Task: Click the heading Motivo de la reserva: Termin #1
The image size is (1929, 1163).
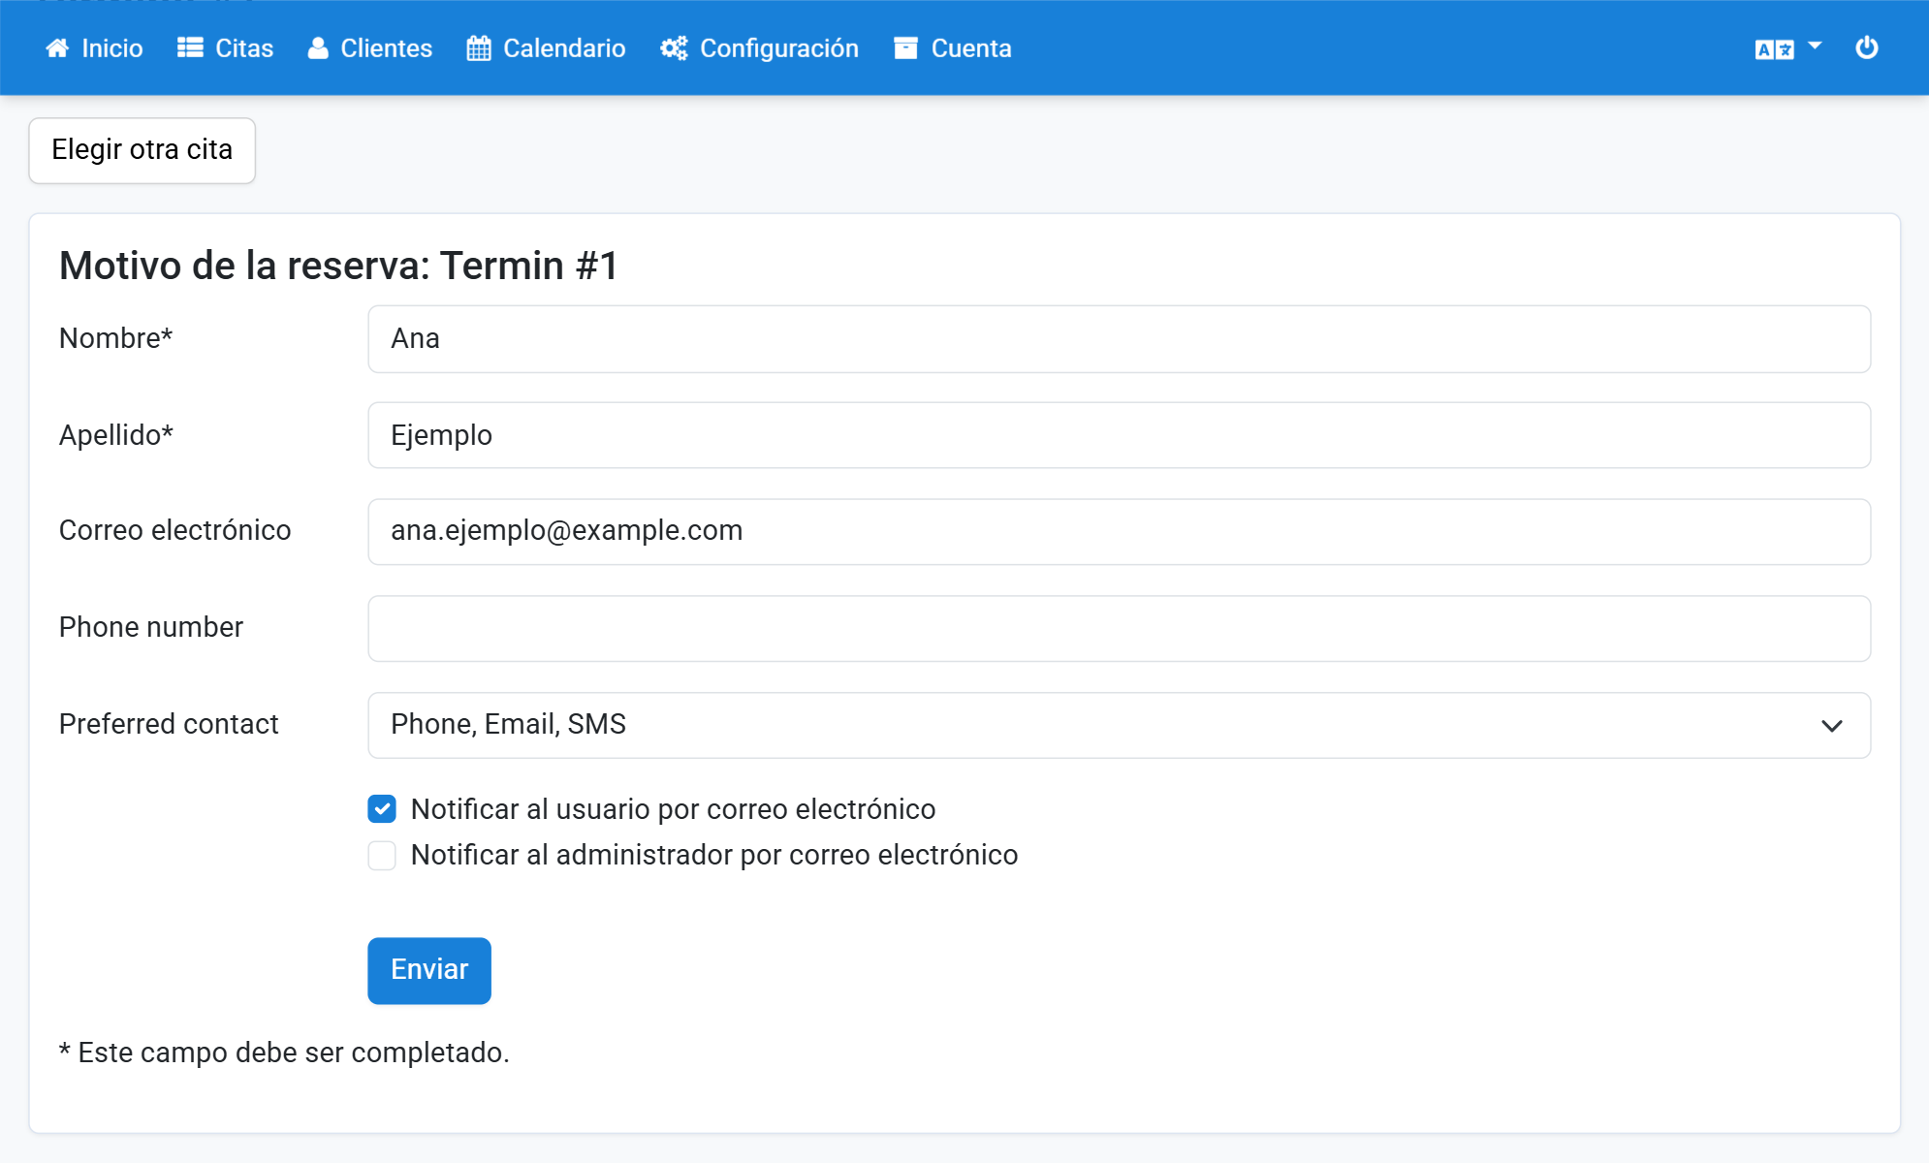Action: click(338, 266)
